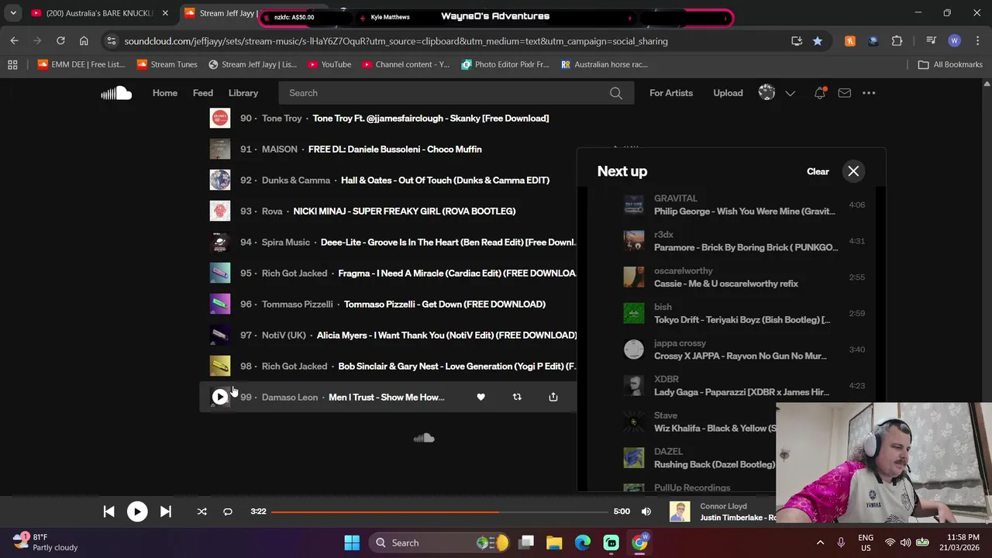Open the YouTube bookmark
This screenshot has width=992, height=558.
point(329,64)
